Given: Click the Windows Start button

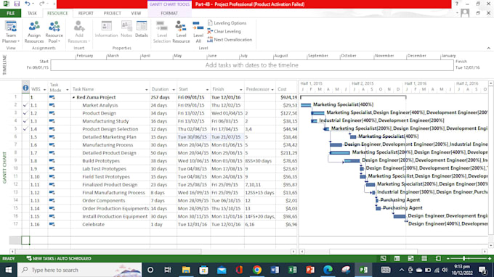Looking at the screenshot, I should 9,270.
